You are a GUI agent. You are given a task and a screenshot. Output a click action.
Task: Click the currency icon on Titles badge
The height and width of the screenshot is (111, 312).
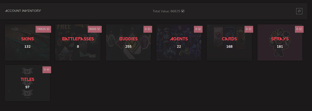[48, 70]
